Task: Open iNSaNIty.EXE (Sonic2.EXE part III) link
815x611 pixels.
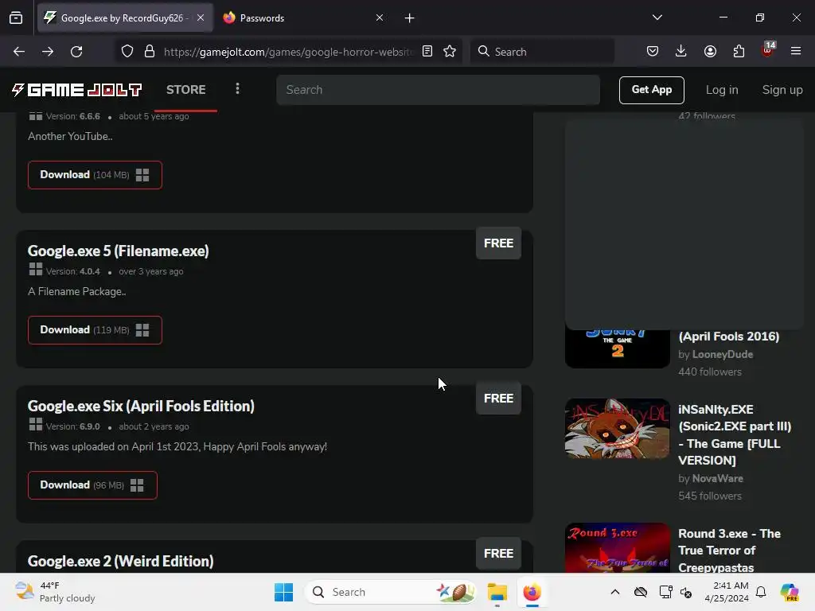Action: [735, 435]
